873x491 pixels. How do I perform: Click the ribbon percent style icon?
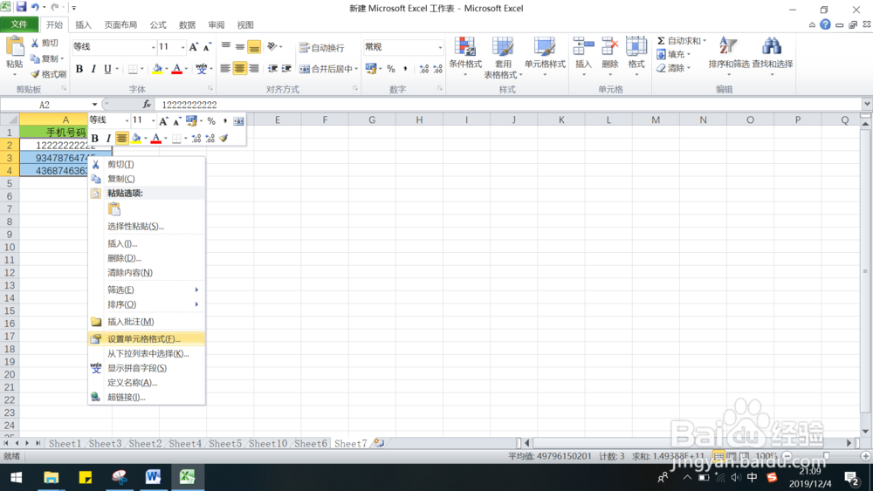pos(391,69)
